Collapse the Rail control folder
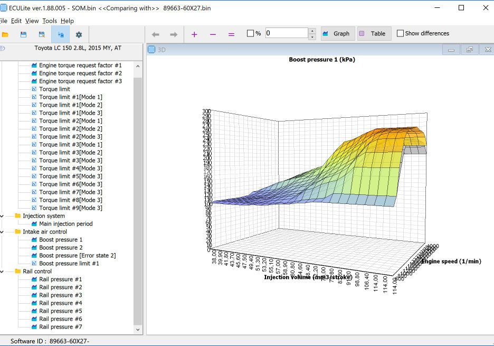This screenshot has width=494, height=346. point(3,272)
